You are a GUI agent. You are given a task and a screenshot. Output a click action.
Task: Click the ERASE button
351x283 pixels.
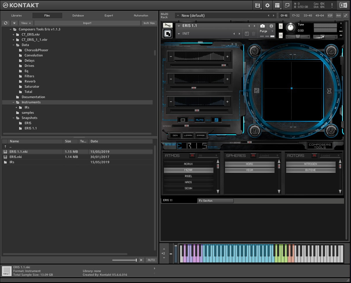click(x=201, y=135)
